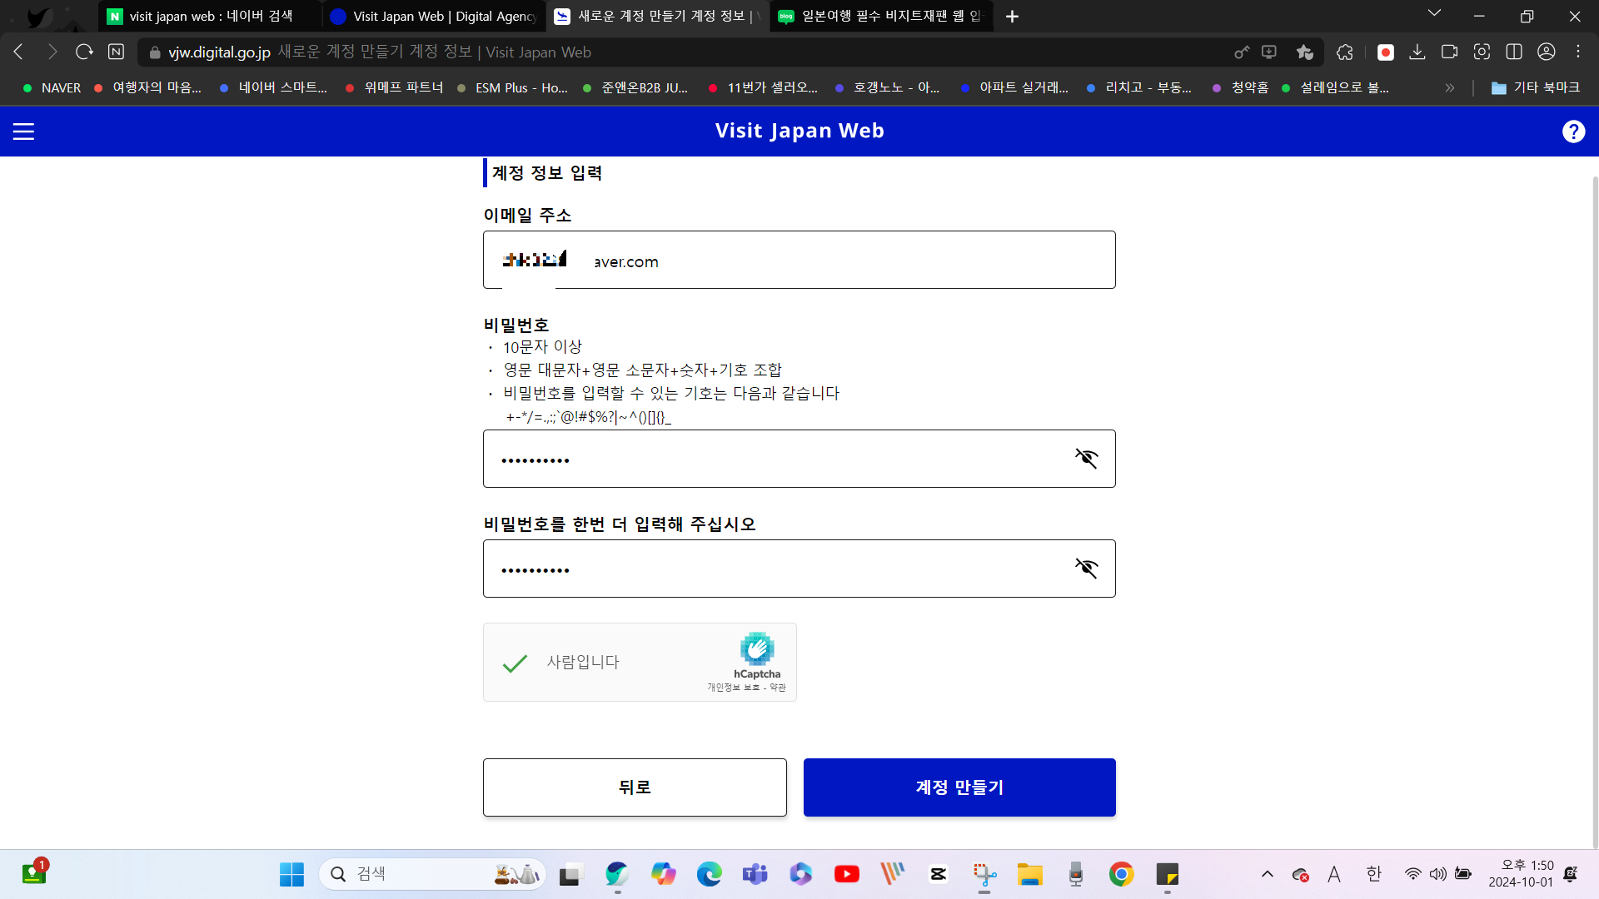Click the 계정 만들기 button

[959, 787]
